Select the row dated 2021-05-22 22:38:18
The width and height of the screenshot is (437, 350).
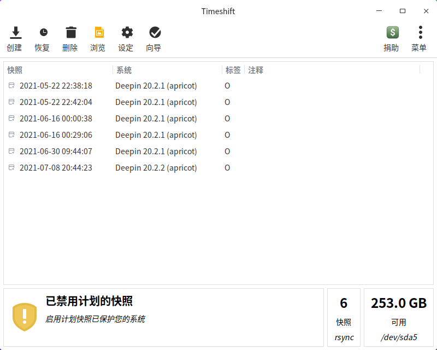coord(218,86)
